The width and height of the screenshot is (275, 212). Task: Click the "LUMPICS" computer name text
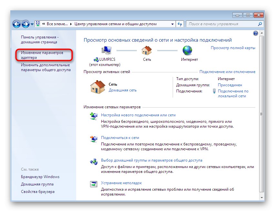click(x=107, y=59)
